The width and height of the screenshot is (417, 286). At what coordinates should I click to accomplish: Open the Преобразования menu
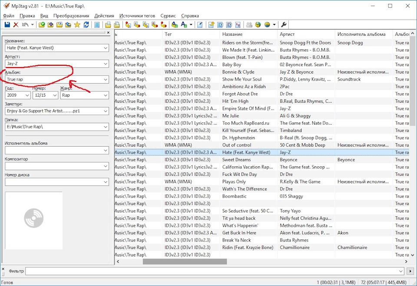click(x=71, y=16)
